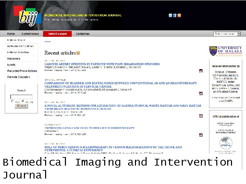Open Recorded Presentations in sidebar
Image resolution: width=246 pixels, height=184 pixels.
(x=22, y=71)
